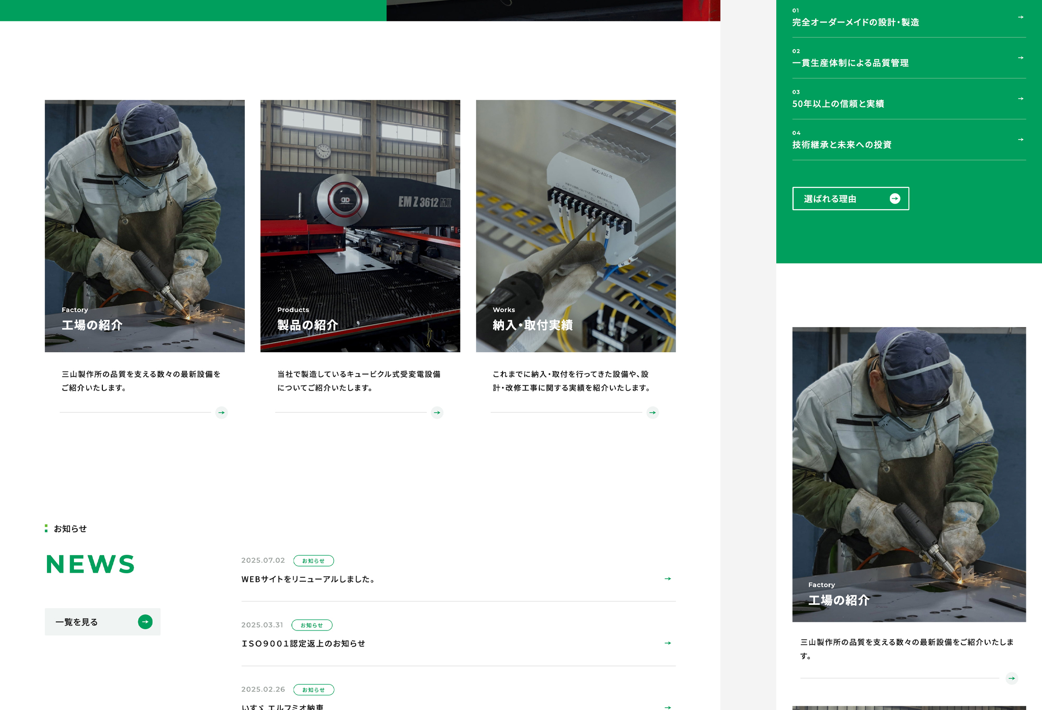The width and height of the screenshot is (1042, 710).
Task: Open the Factory 工場の紹介 card image
Action: (x=144, y=226)
